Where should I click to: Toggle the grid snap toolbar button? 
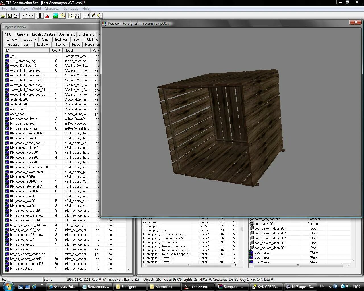(x=40, y=16)
